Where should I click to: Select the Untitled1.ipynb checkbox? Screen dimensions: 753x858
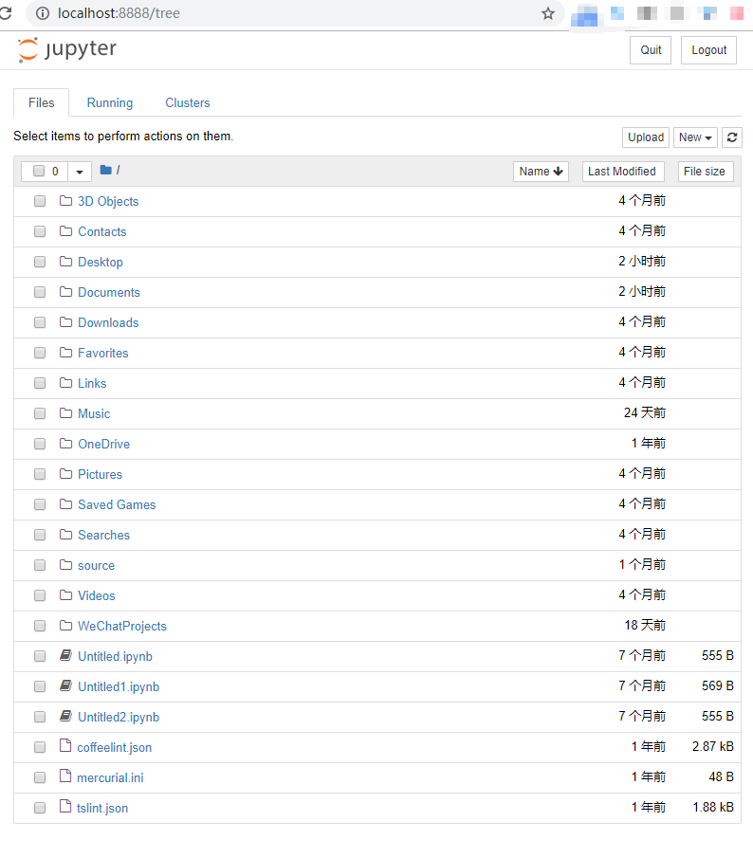(x=40, y=686)
